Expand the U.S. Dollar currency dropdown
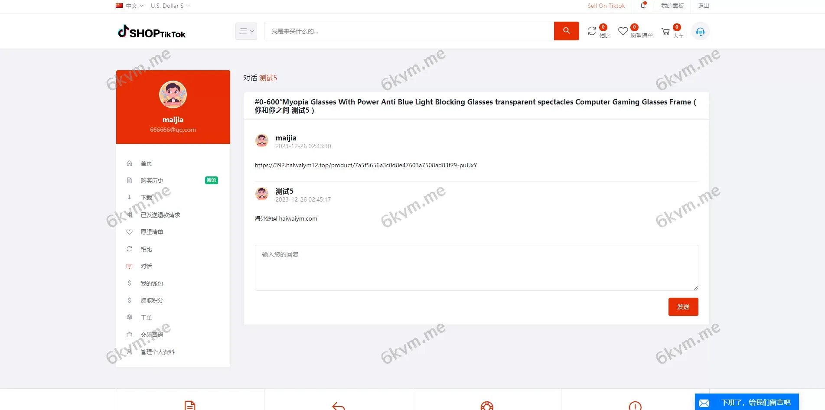 coord(170,6)
